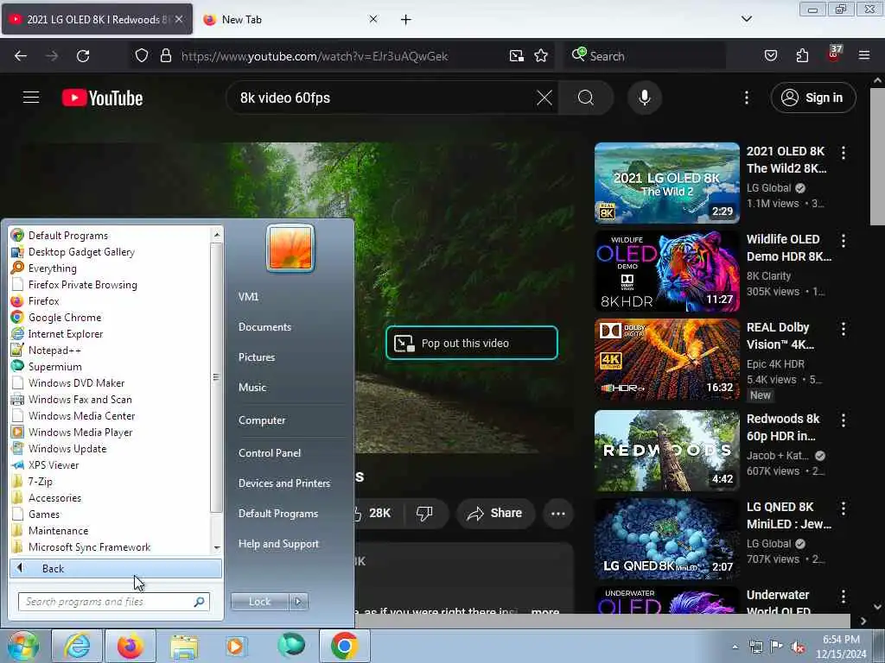This screenshot has width=885, height=663.
Task: Switch to the New Tab tab
Action: tap(290, 20)
